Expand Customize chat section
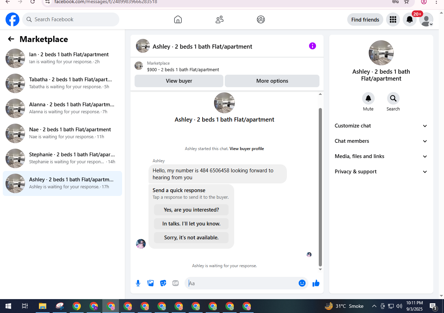This screenshot has width=444, height=313. (381, 126)
